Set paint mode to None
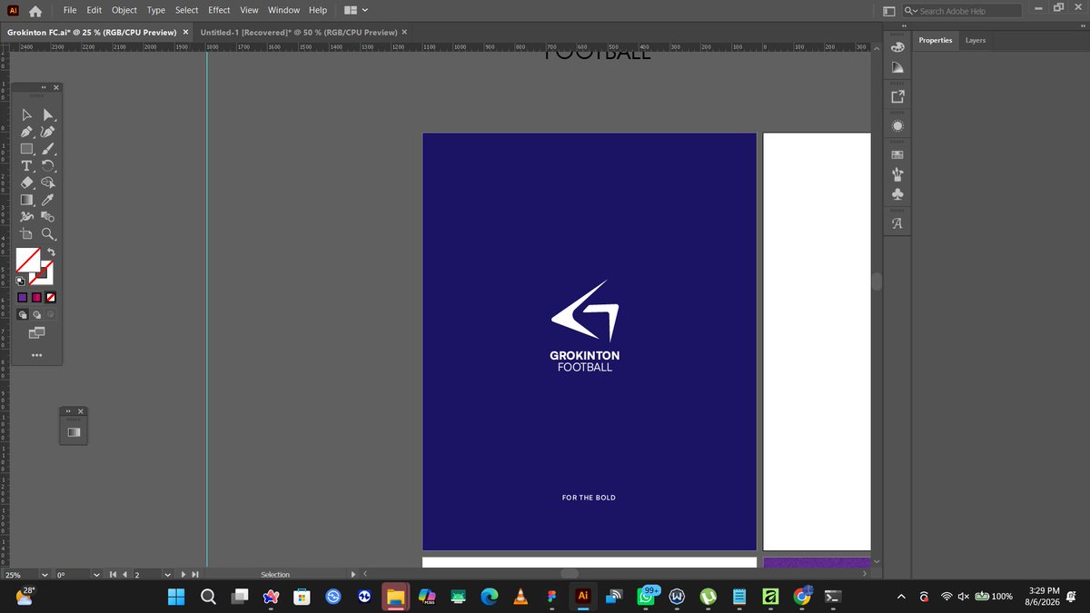 point(52,297)
